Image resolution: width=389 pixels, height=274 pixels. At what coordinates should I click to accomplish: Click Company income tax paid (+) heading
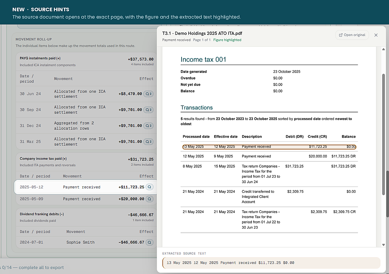[43, 159]
